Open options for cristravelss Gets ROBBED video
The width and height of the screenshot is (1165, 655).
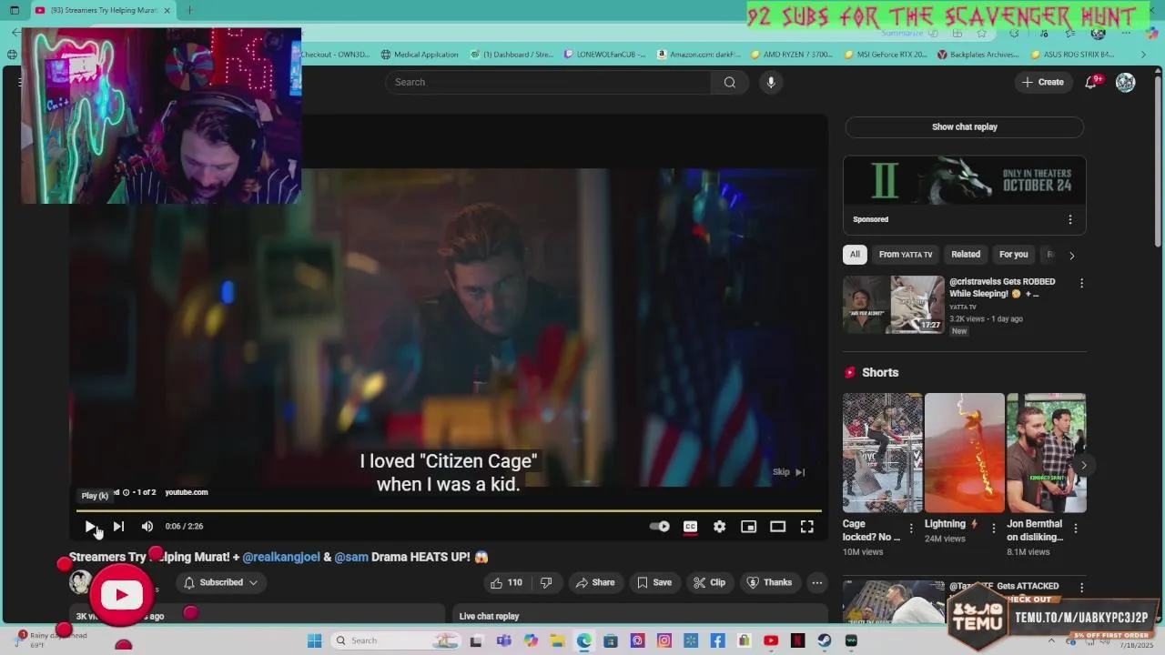[x=1081, y=284]
